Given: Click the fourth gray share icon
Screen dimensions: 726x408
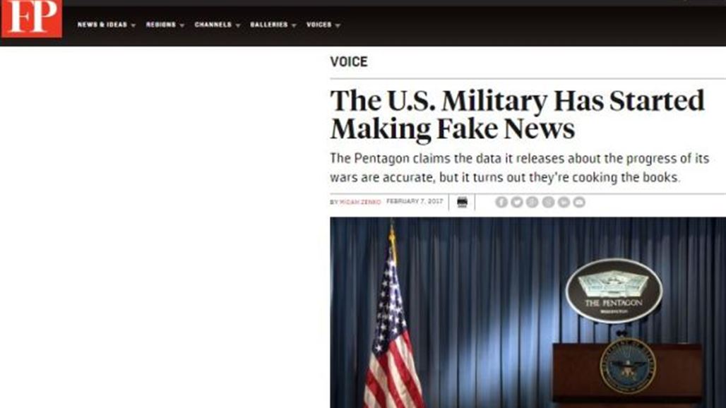Looking at the screenshot, I should tap(548, 202).
